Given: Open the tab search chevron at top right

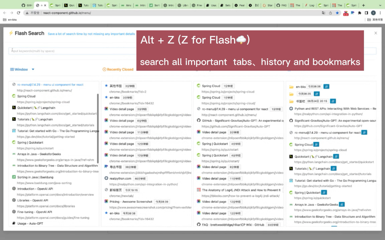Looking at the screenshot, I should tap(380, 5).
